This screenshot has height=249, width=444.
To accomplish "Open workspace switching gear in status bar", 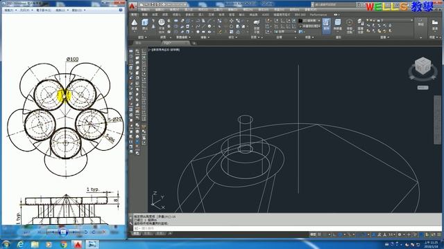I will [x=400, y=234].
